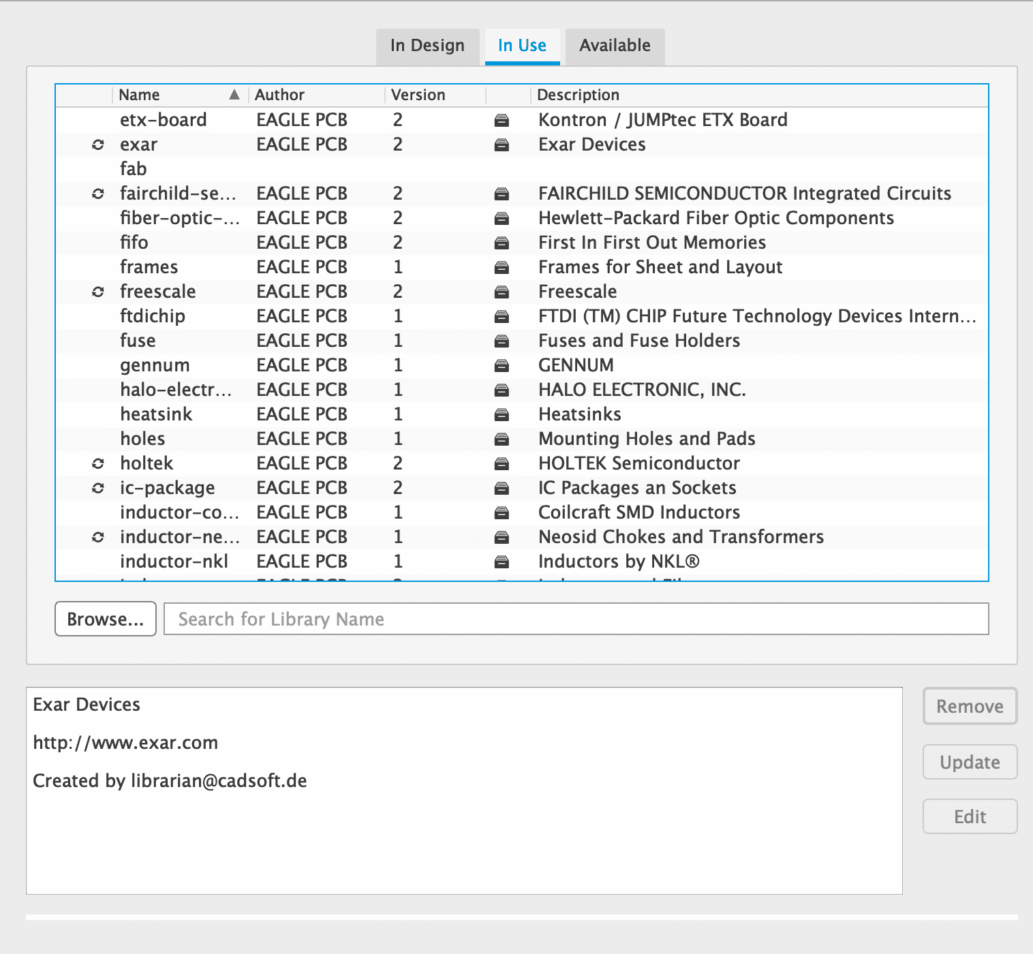Sort the list by Description column header
The image size is (1033, 954).
[759, 95]
